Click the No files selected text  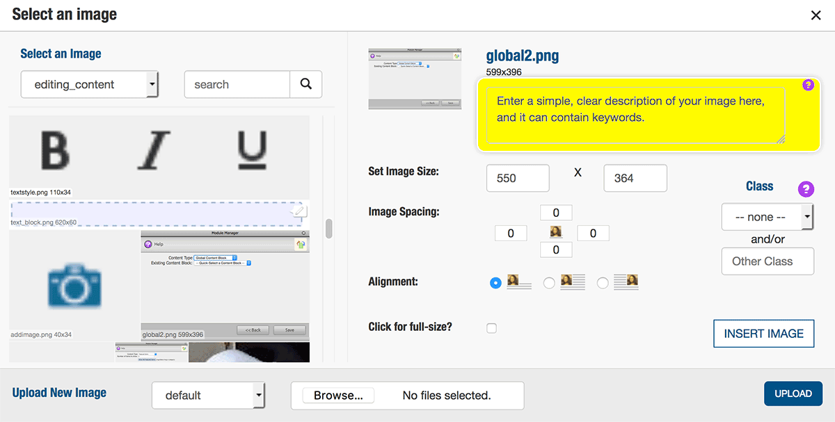[447, 396]
